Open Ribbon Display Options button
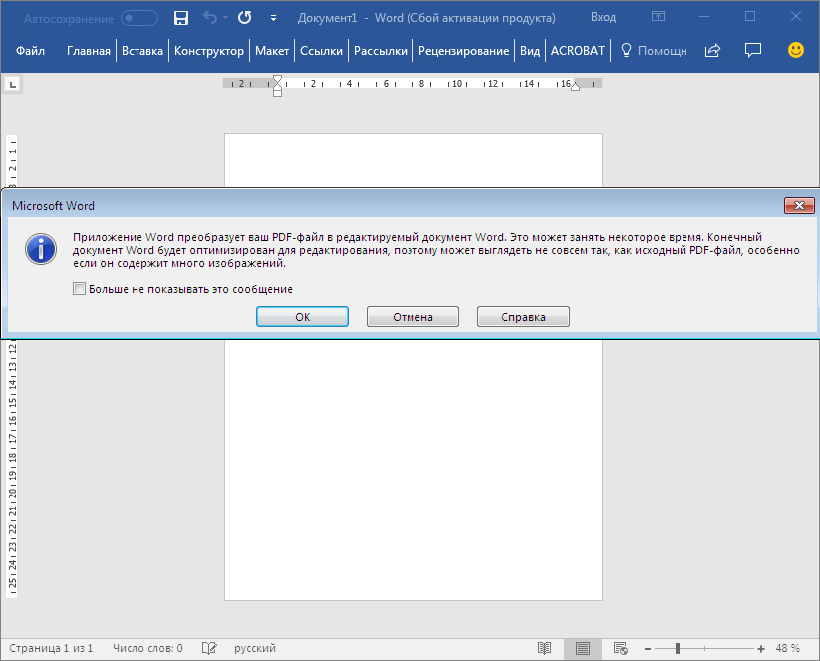 (658, 17)
